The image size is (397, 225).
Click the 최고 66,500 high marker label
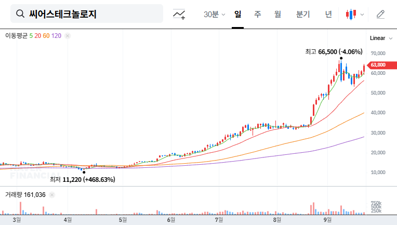334,52
